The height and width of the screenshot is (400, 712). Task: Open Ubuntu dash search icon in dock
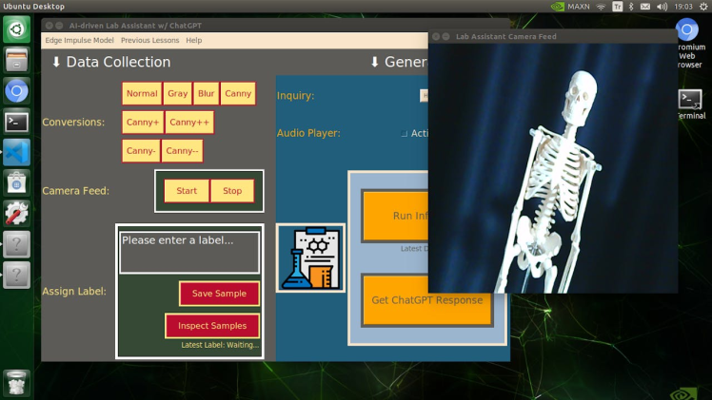click(x=17, y=29)
